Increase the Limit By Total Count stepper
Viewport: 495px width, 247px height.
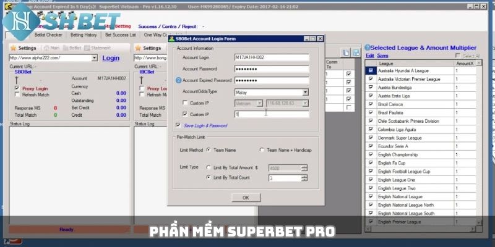304,176
